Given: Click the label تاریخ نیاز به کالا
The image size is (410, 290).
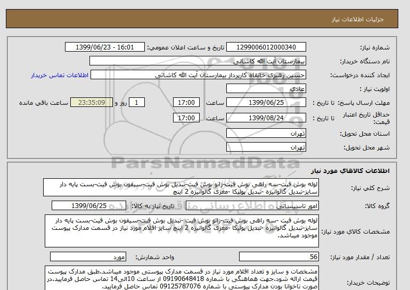Looking at the screenshot, I should (x=152, y=206).
